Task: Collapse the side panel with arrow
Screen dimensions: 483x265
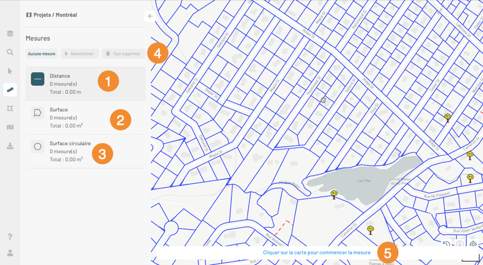Action: (150, 16)
